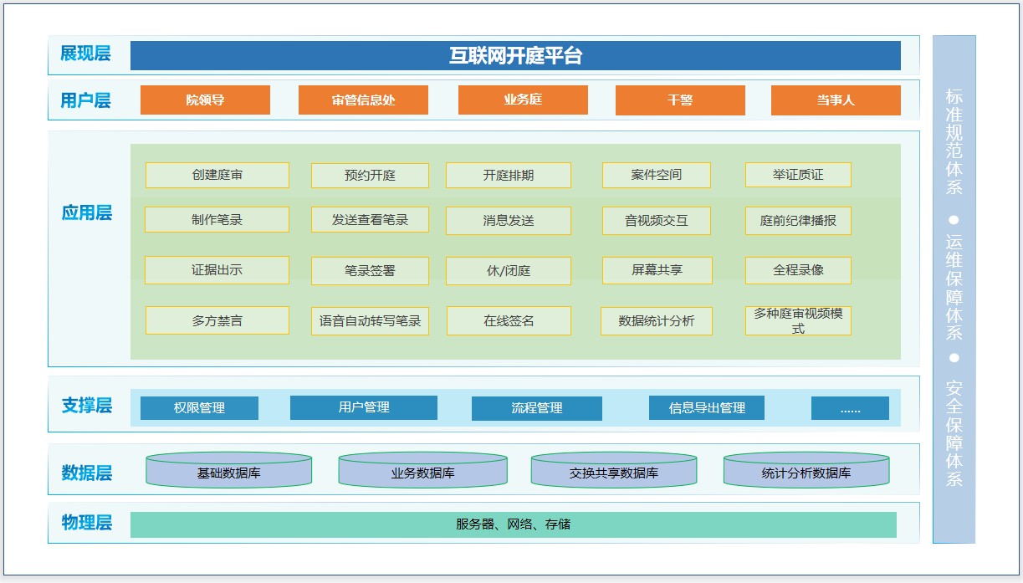Select the 院领导 user box
The width and height of the screenshot is (1023, 583).
[x=205, y=100]
